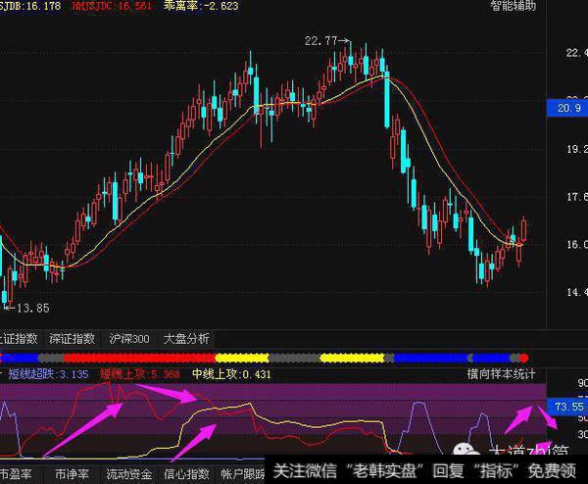
Task: Open the 上证指数 index tab
Action: (x=19, y=339)
